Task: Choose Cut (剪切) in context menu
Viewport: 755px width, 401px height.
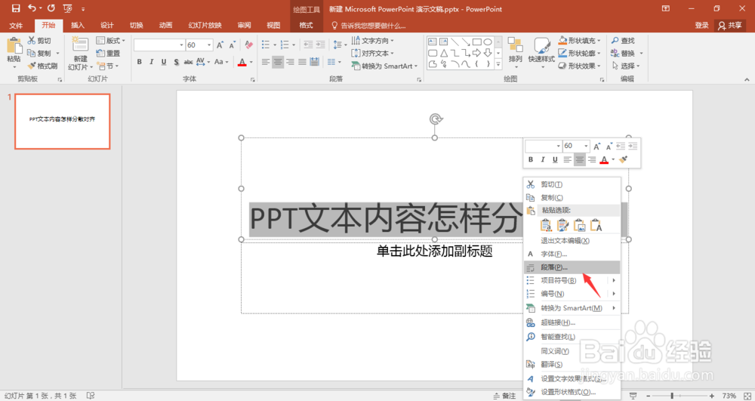Action: point(572,184)
